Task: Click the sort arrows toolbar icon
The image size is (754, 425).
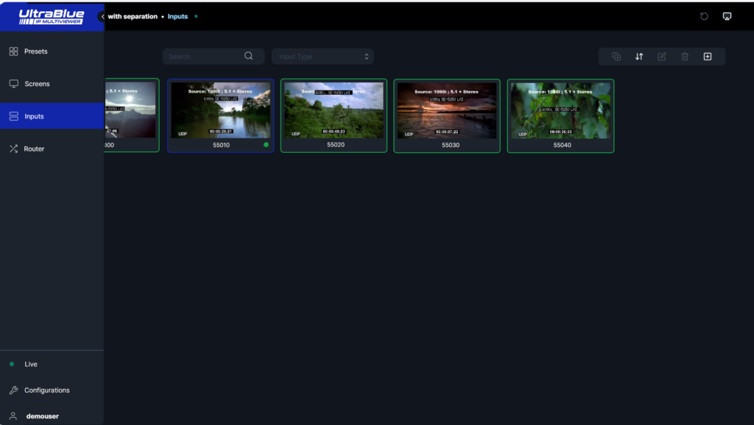Action: (639, 56)
